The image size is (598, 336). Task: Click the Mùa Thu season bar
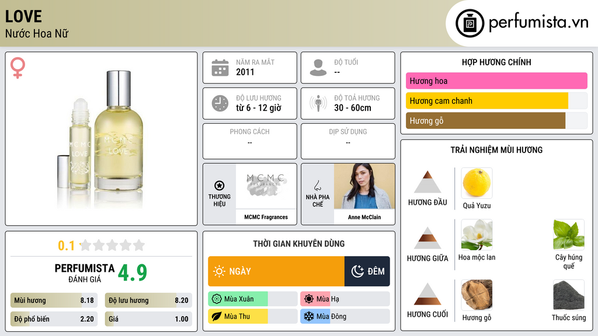coord(253,316)
